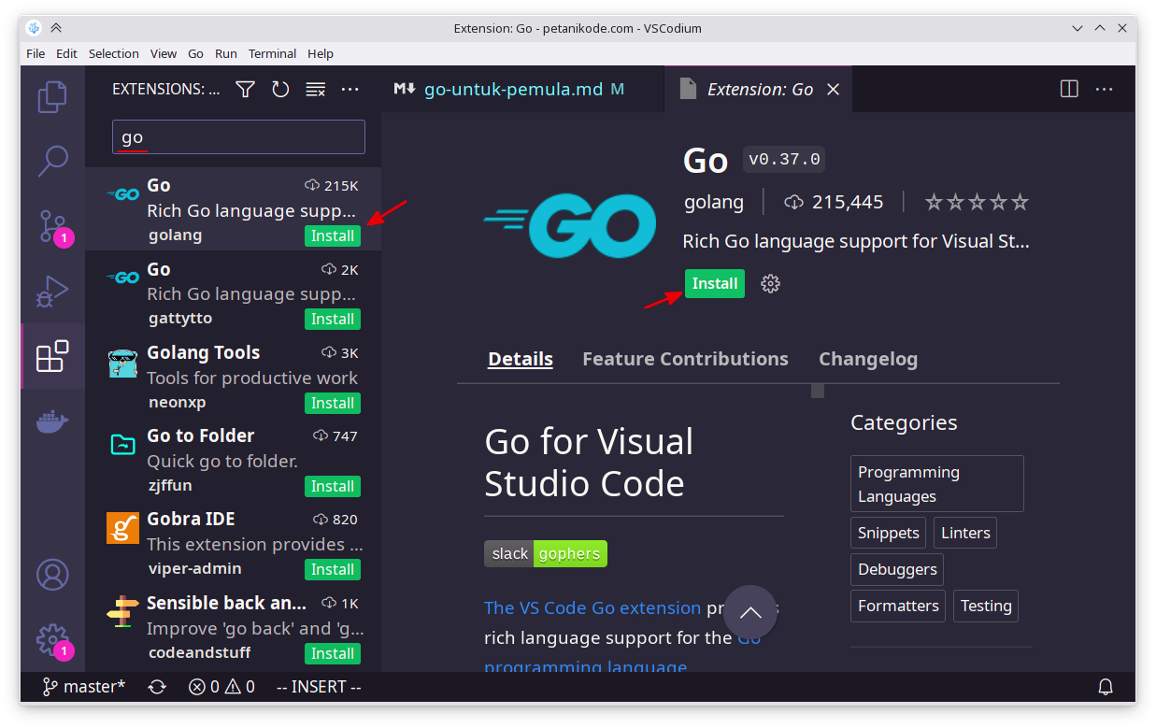Open the View menu

click(164, 53)
